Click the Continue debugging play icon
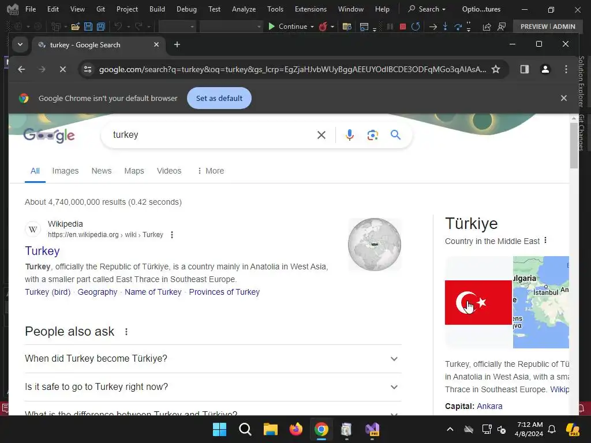 (x=271, y=27)
